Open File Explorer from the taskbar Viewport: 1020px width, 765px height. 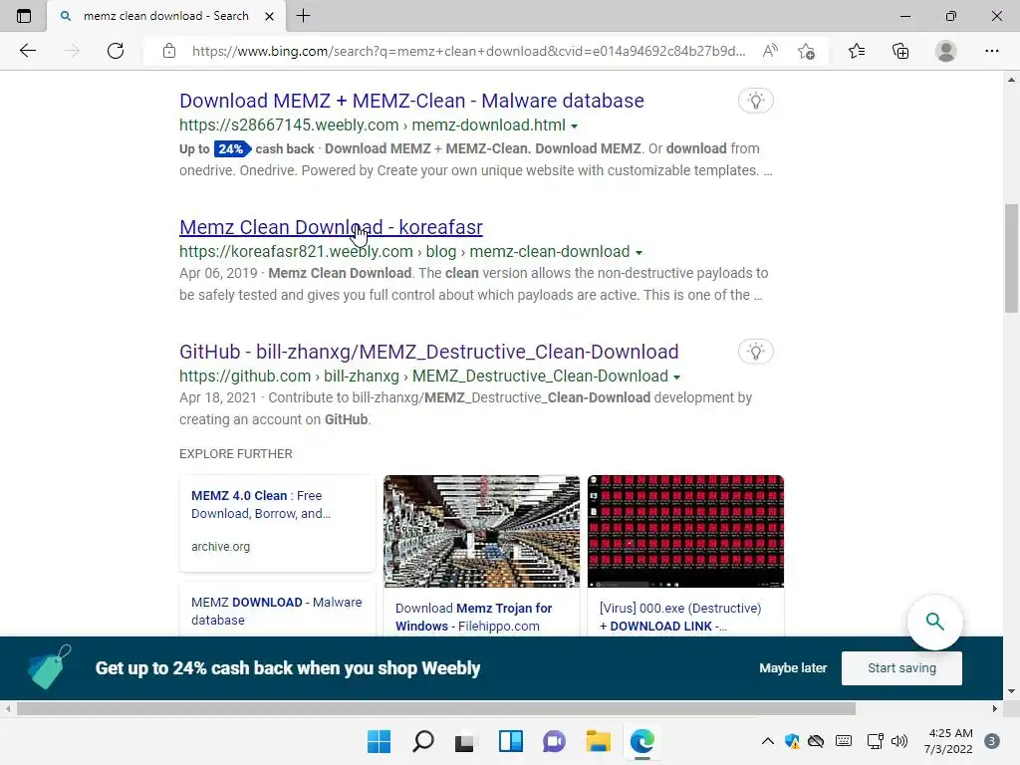(x=598, y=741)
